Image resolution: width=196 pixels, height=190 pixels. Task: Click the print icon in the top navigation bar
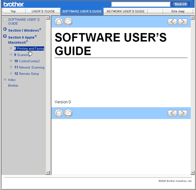[68, 22]
